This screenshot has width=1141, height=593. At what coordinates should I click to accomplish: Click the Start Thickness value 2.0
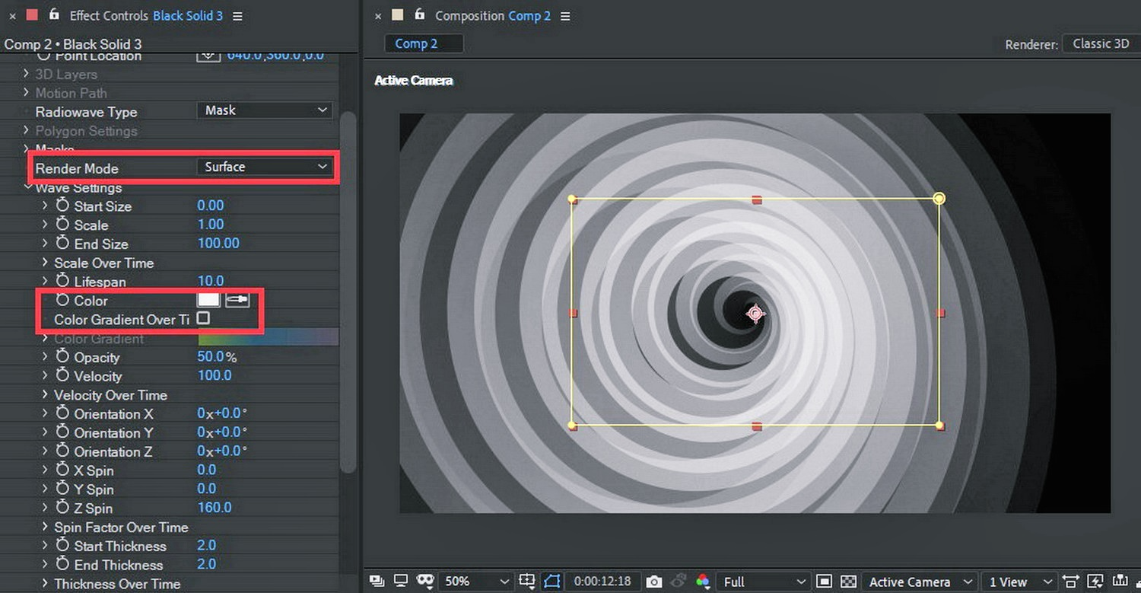point(207,545)
